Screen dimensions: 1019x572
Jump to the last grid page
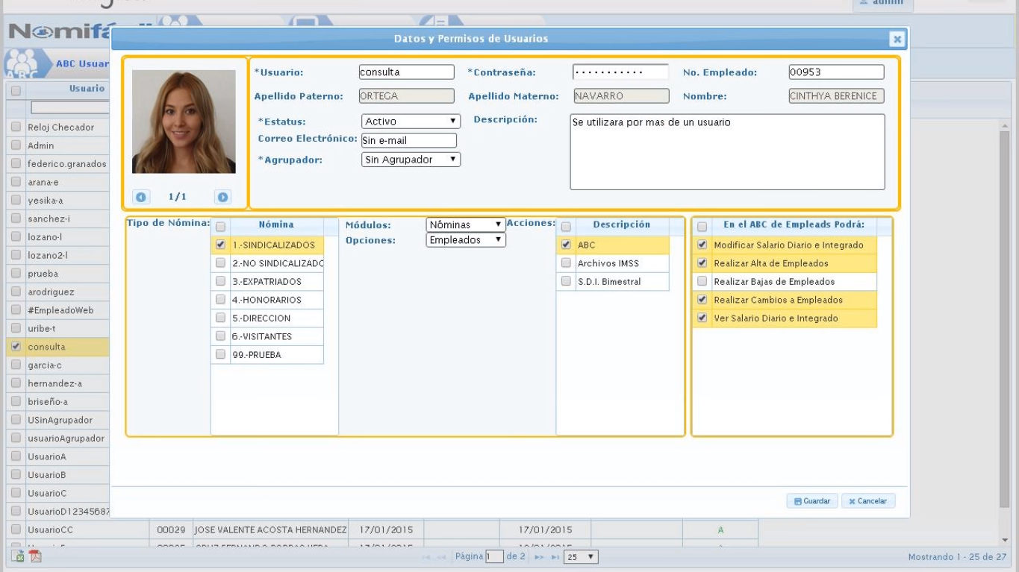(x=554, y=557)
